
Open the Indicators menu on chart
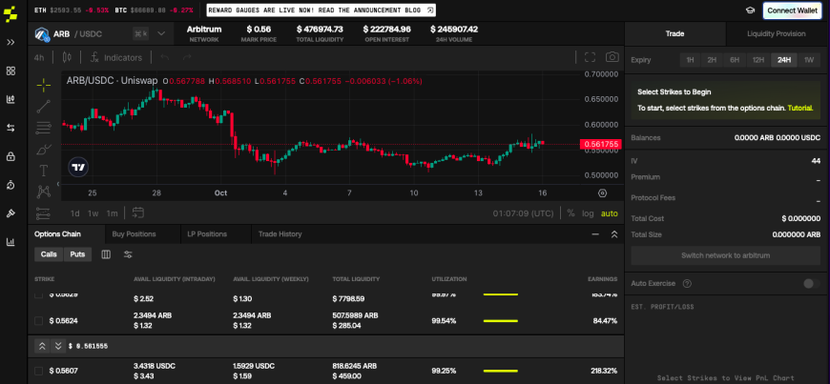116,58
